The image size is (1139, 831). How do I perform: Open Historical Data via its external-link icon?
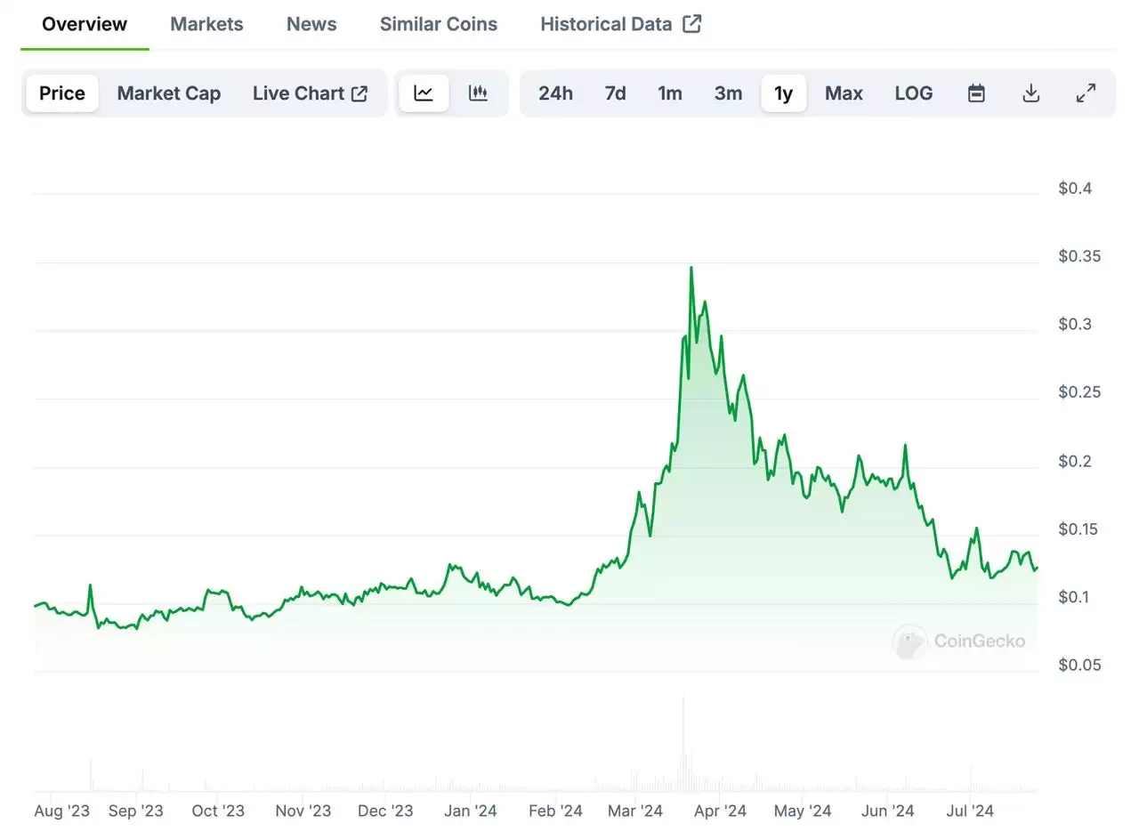693,23
